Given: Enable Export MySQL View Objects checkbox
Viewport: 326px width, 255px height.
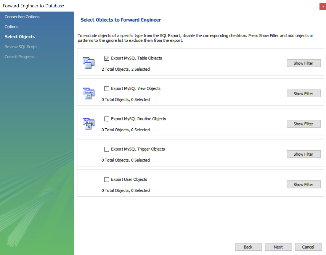Looking at the screenshot, I should [x=107, y=89].
